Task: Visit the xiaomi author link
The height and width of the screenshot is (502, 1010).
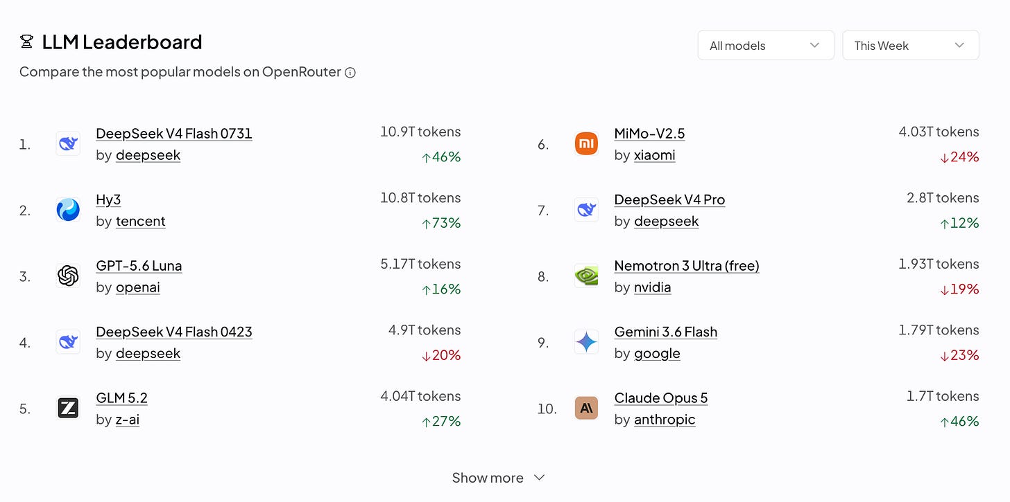Action: 654,155
